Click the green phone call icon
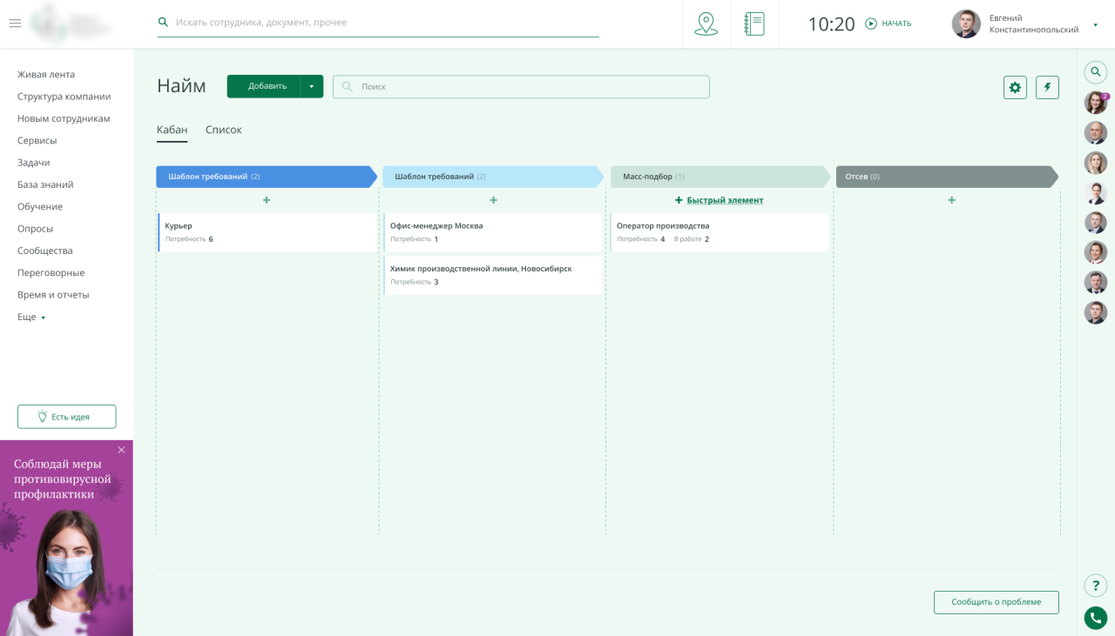 (x=1096, y=618)
